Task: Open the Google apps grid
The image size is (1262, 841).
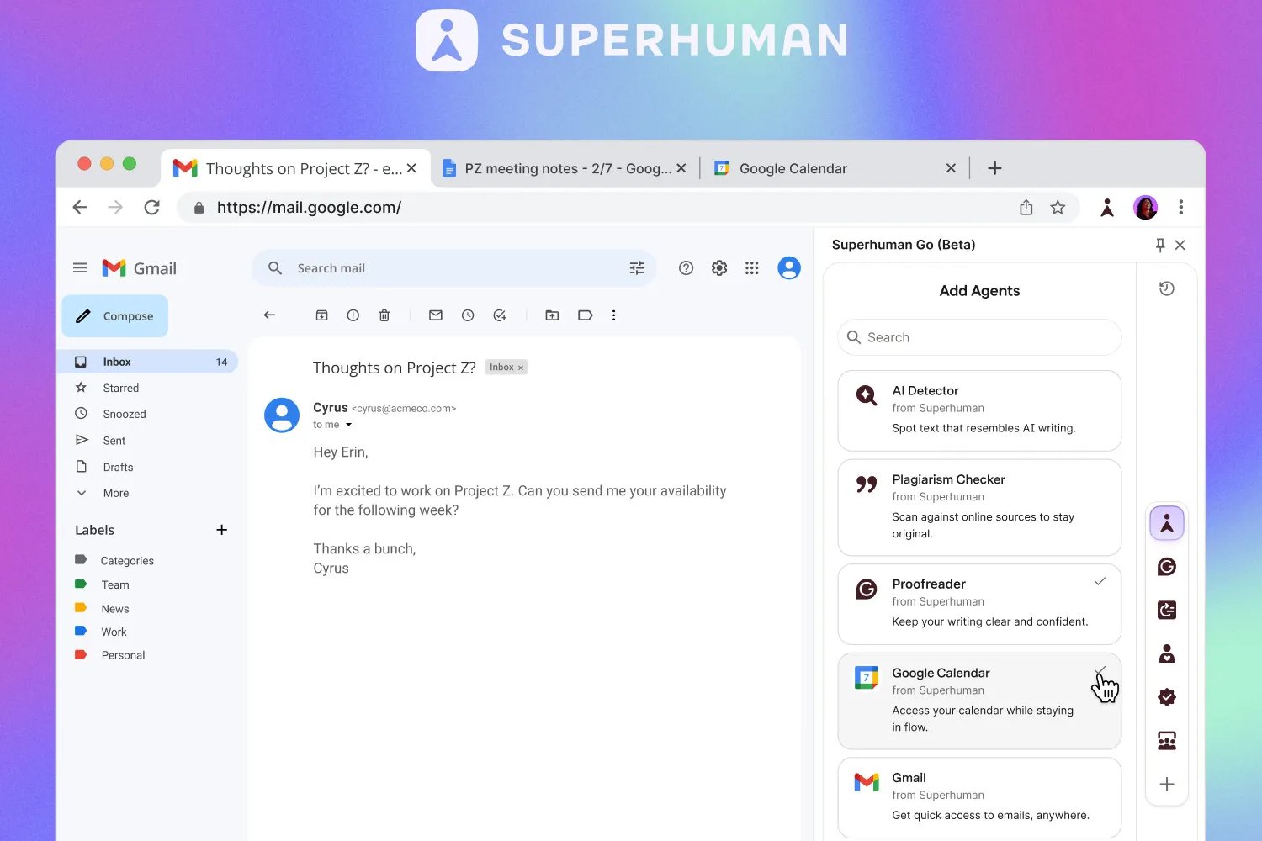Action: tap(751, 267)
